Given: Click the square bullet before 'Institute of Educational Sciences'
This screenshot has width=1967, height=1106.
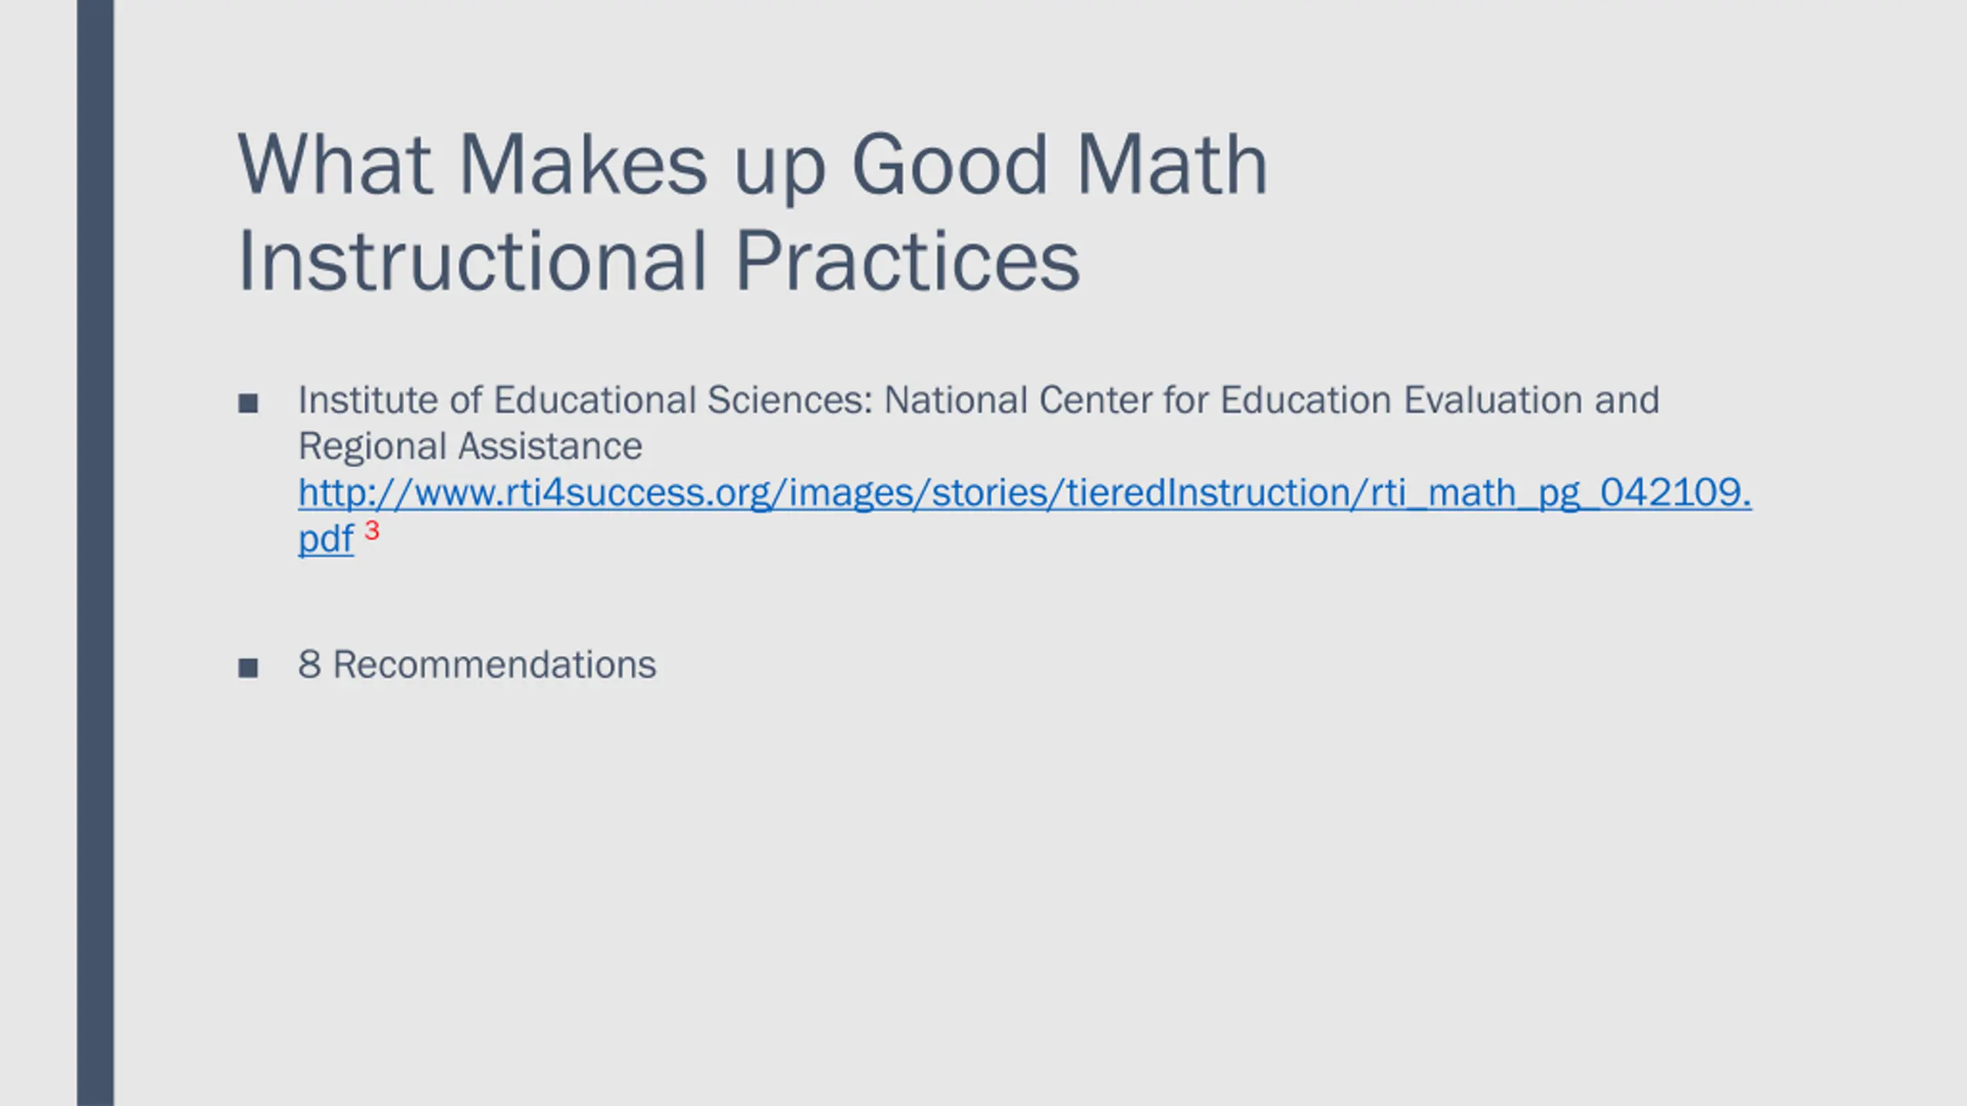Looking at the screenshot, I should pyautogui.click(x=248, y=403).
